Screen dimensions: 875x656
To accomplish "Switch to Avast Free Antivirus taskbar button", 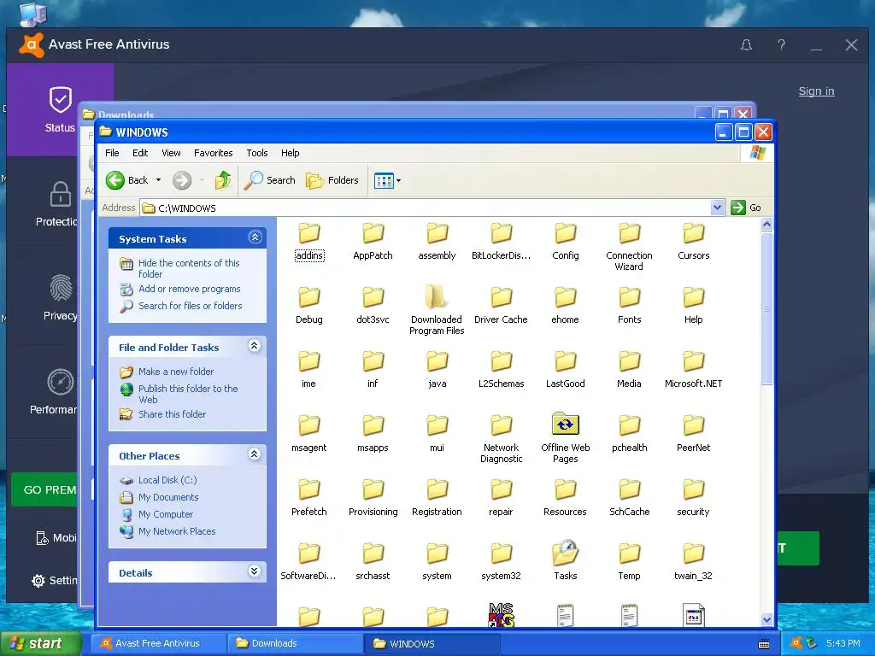I will coord(159,644).
